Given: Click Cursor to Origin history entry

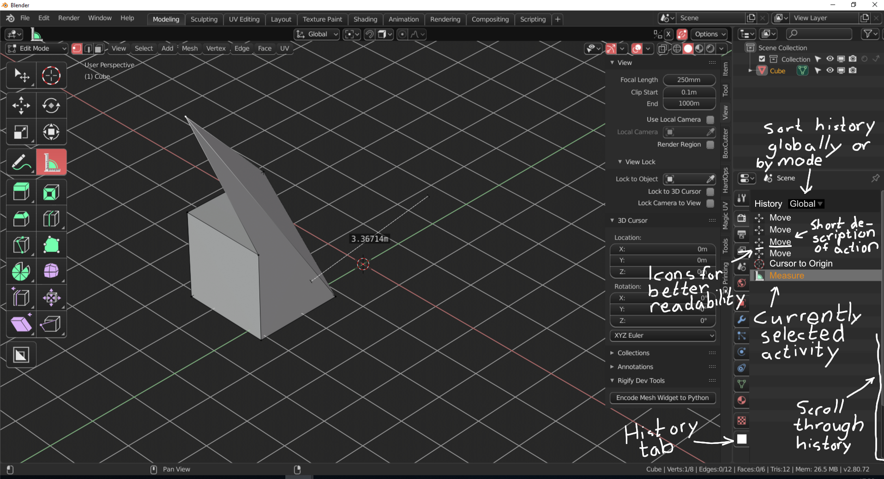Looking at the screenshot, I should pyautogui.click(x=801, y=263).
